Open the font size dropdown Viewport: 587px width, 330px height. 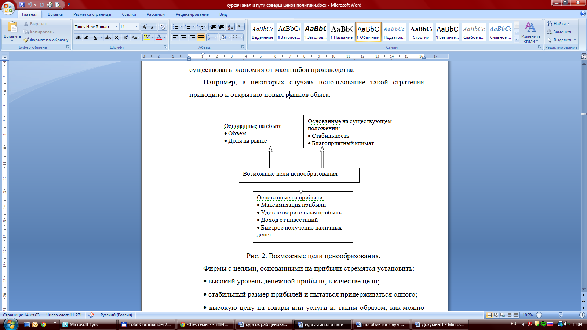point(136,27)
